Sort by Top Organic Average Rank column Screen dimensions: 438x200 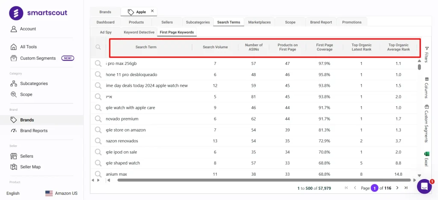click(x=398, y=47)
